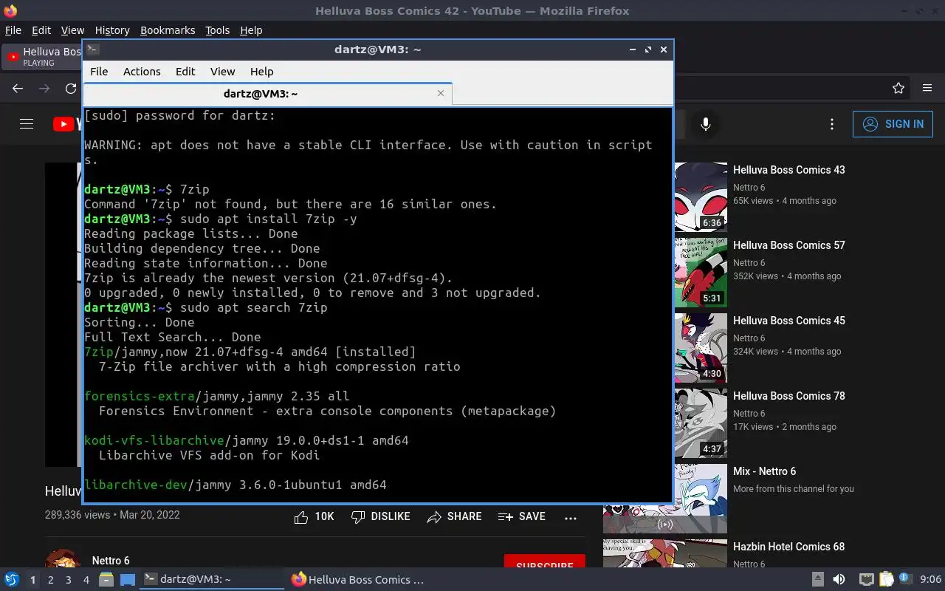Open Mix - Nettro 6 playlist title
The height and width of the screenshot is (591, 945).
[x=764, y=471]
